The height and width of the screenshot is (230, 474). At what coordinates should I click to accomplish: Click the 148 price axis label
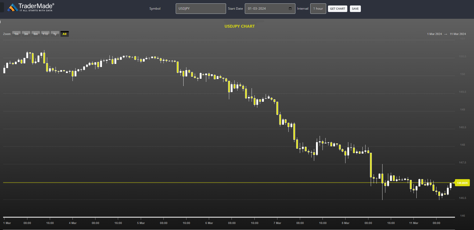pos(463,145)
